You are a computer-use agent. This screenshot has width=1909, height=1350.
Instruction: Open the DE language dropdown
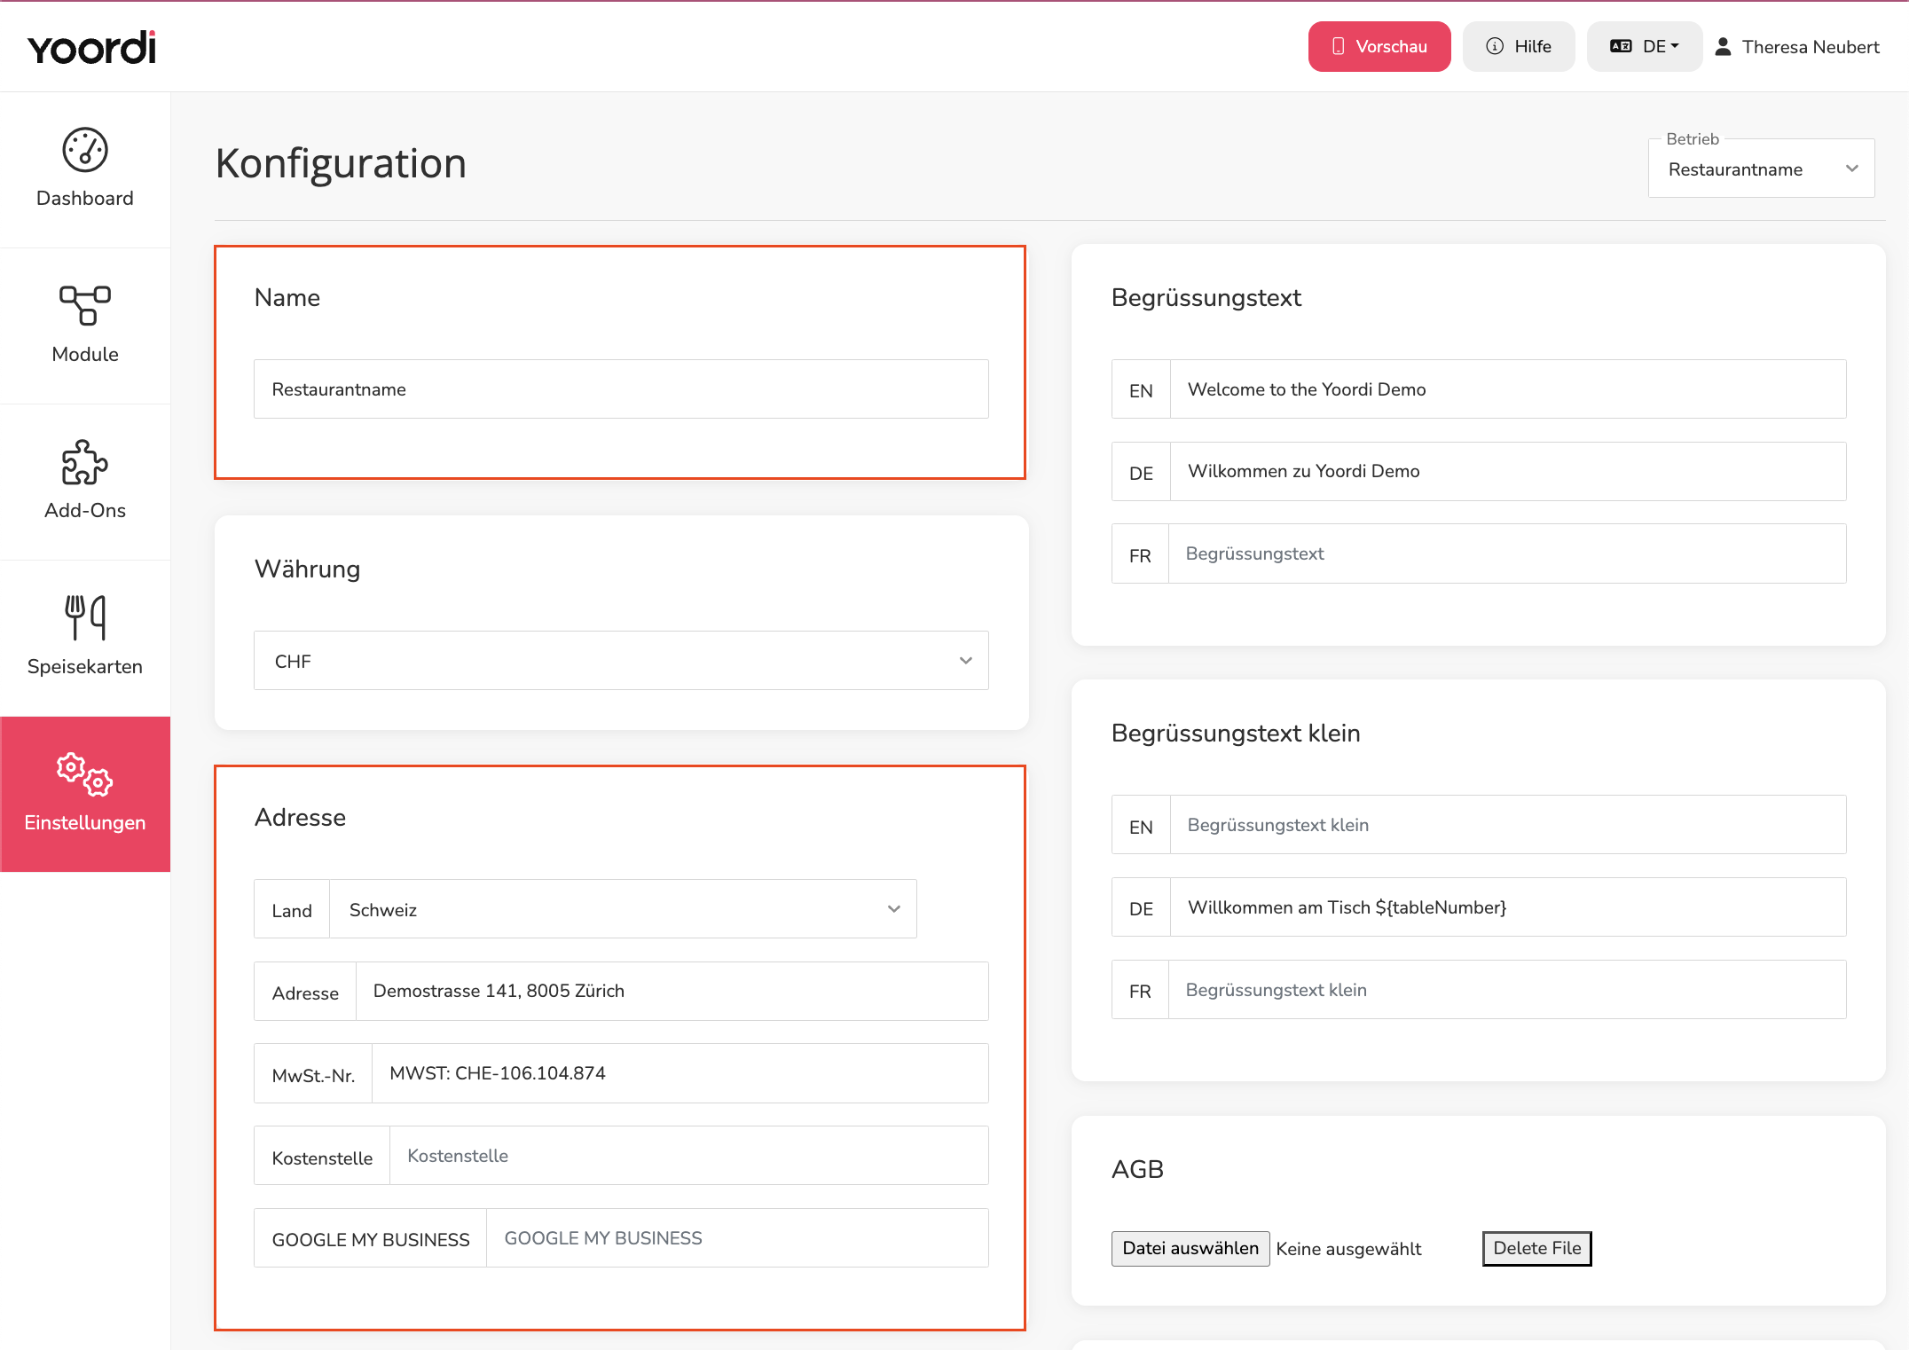tap(1645, 46)
